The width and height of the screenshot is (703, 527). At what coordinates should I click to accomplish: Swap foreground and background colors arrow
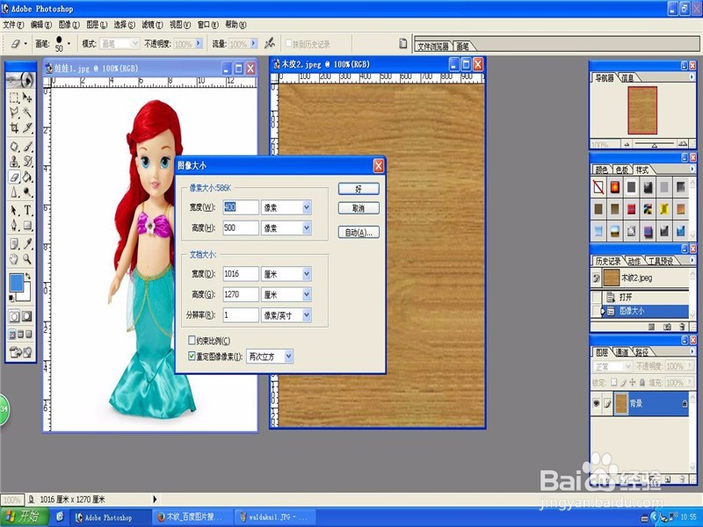click(28, 276)
